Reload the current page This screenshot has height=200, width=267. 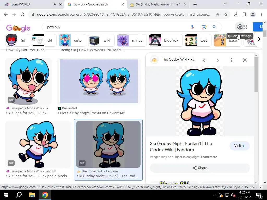pos(22,15)
